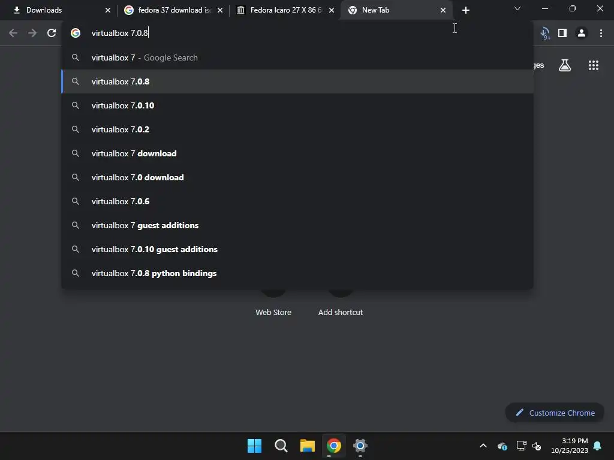Viewport: 614px width, 460px height.
Task: Click search icon beside virtualbox 7.0.6
Action: (x=75, y=201)
